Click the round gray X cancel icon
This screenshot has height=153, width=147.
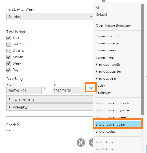81,142
